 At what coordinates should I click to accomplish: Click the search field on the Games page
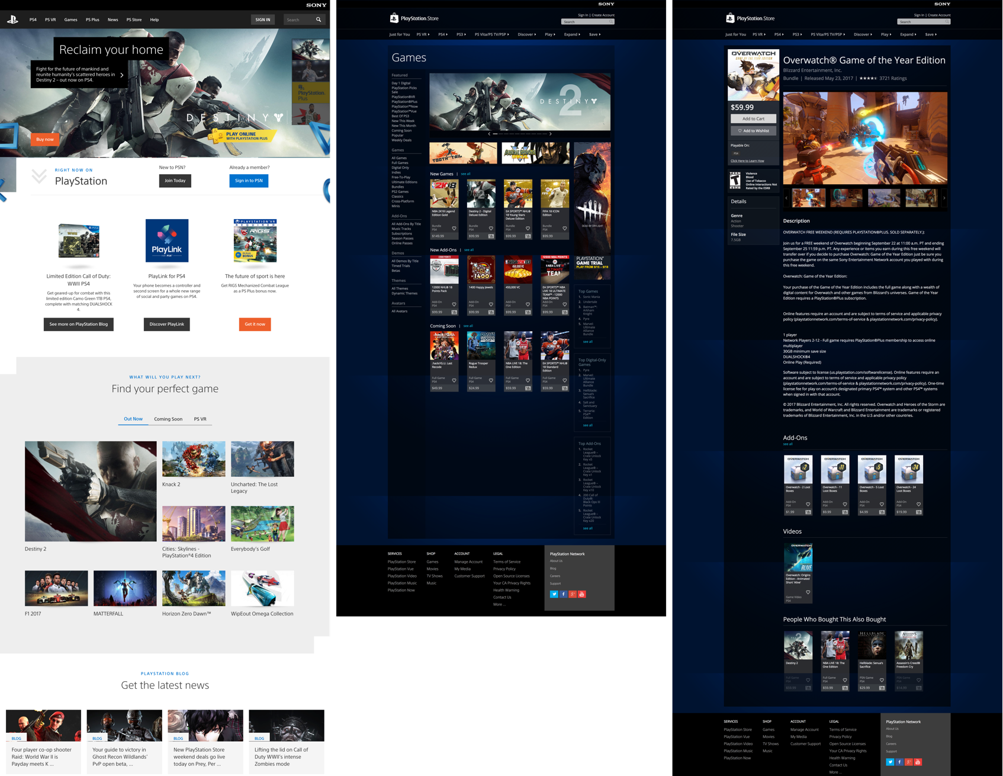click(588, 22)
